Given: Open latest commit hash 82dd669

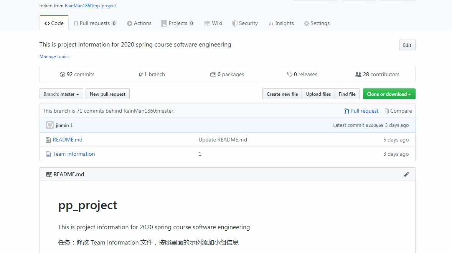Looking at the screenshot, I should 374,125.
